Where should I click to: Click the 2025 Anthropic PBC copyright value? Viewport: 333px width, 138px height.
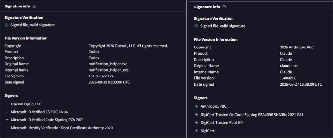[297, 48]
